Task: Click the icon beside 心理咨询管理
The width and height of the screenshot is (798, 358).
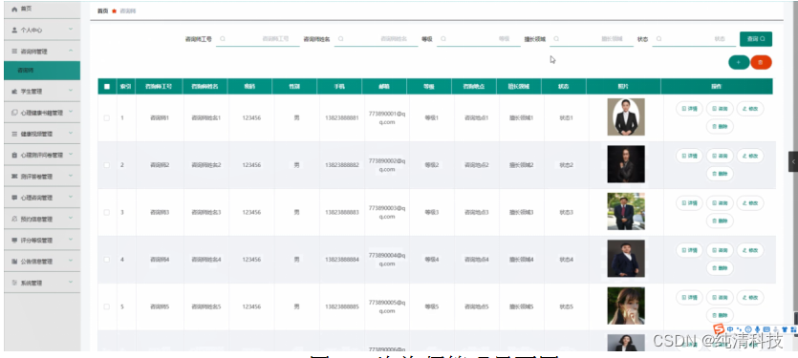Action: tap(14, 198)
